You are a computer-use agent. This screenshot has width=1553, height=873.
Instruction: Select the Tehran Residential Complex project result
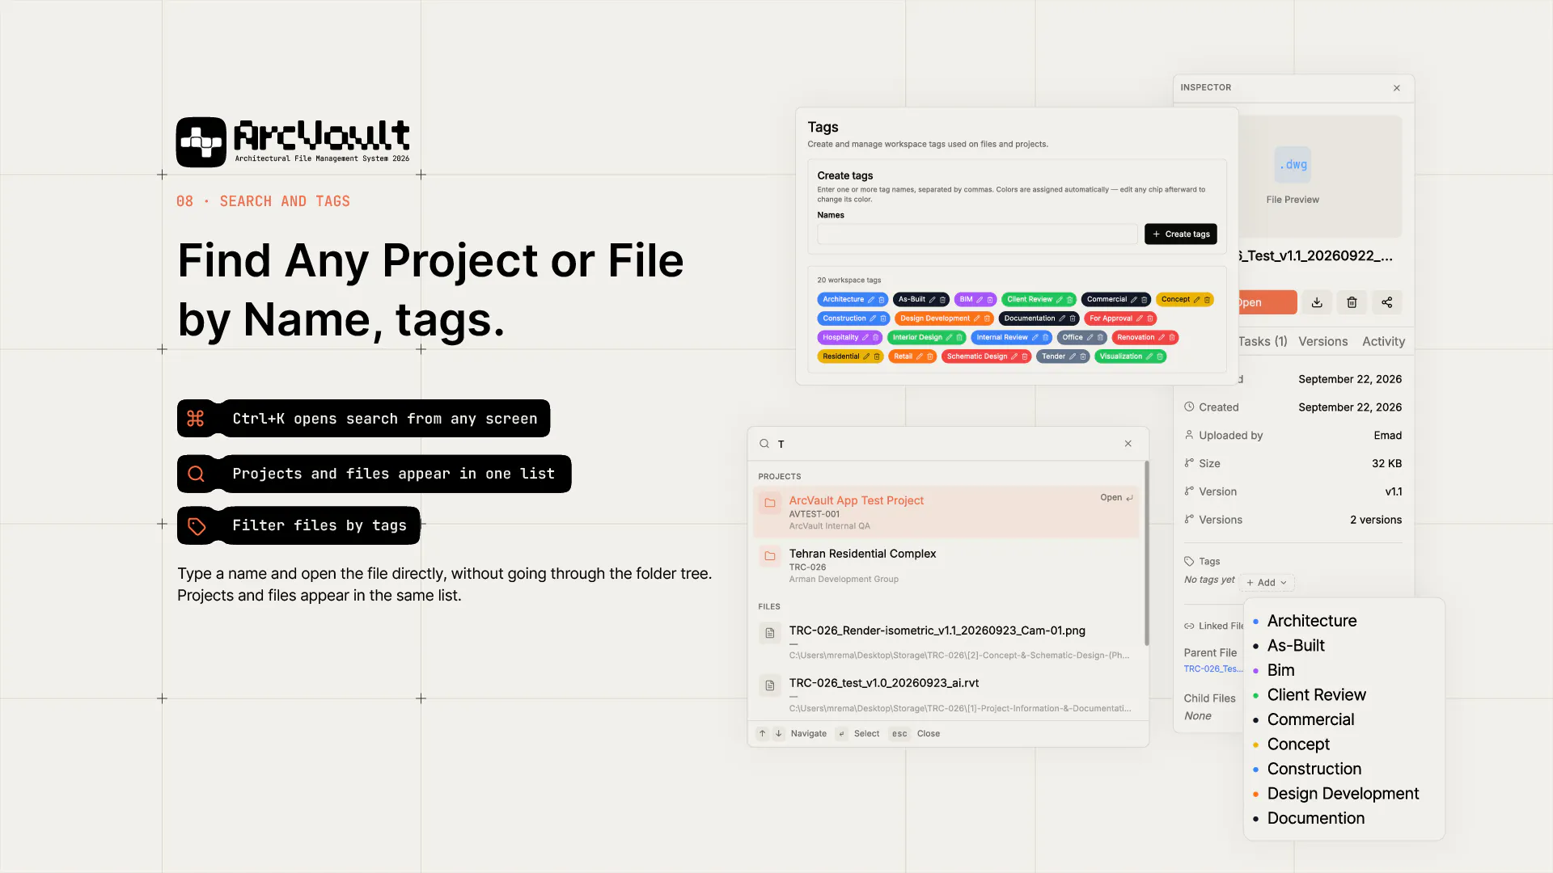946,565
